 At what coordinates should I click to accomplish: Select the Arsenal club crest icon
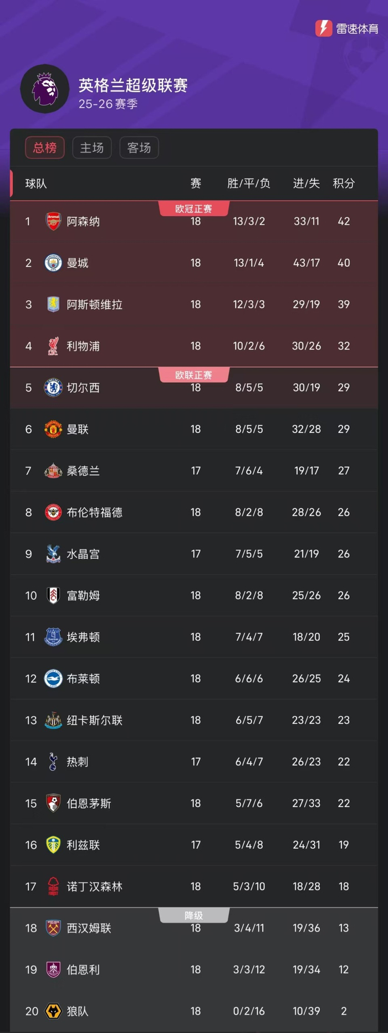pyautogui.click(x=53, y=221)
